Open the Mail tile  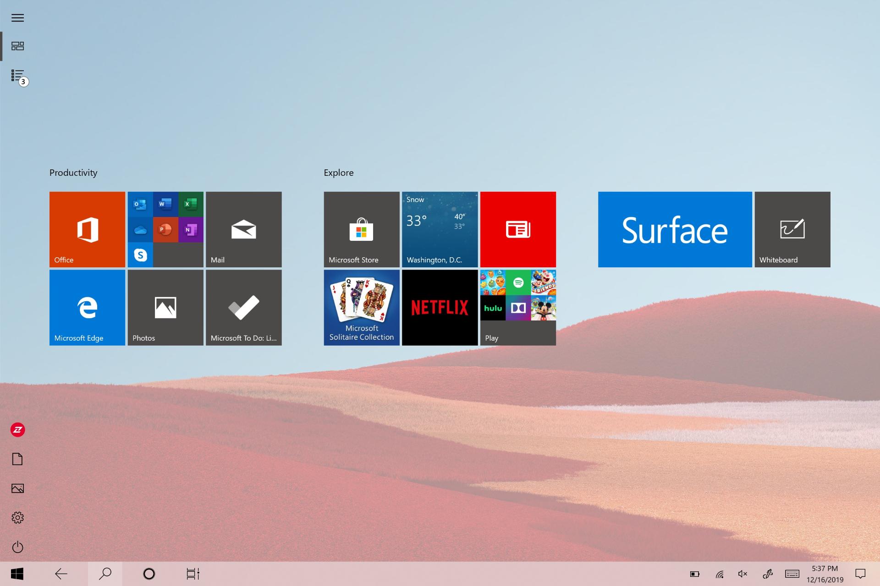(244, 229)
